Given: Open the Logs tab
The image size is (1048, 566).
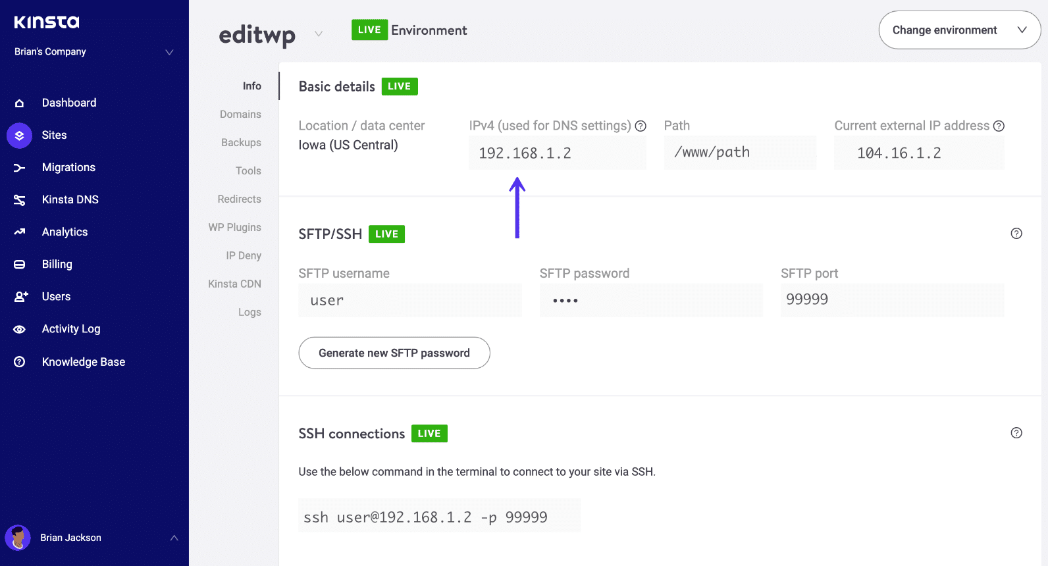Looking at the screenshot, I should click(x=249, y=313).
